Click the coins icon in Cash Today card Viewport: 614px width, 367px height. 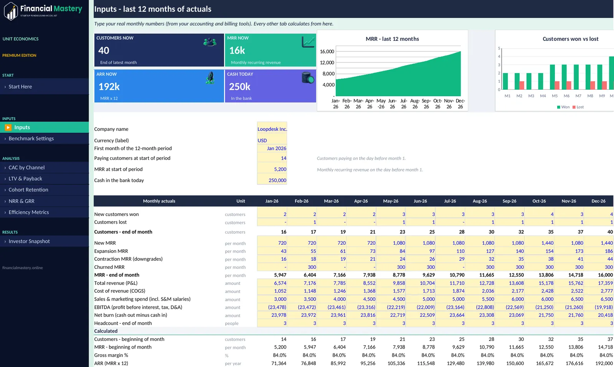(x=308, y=78)
